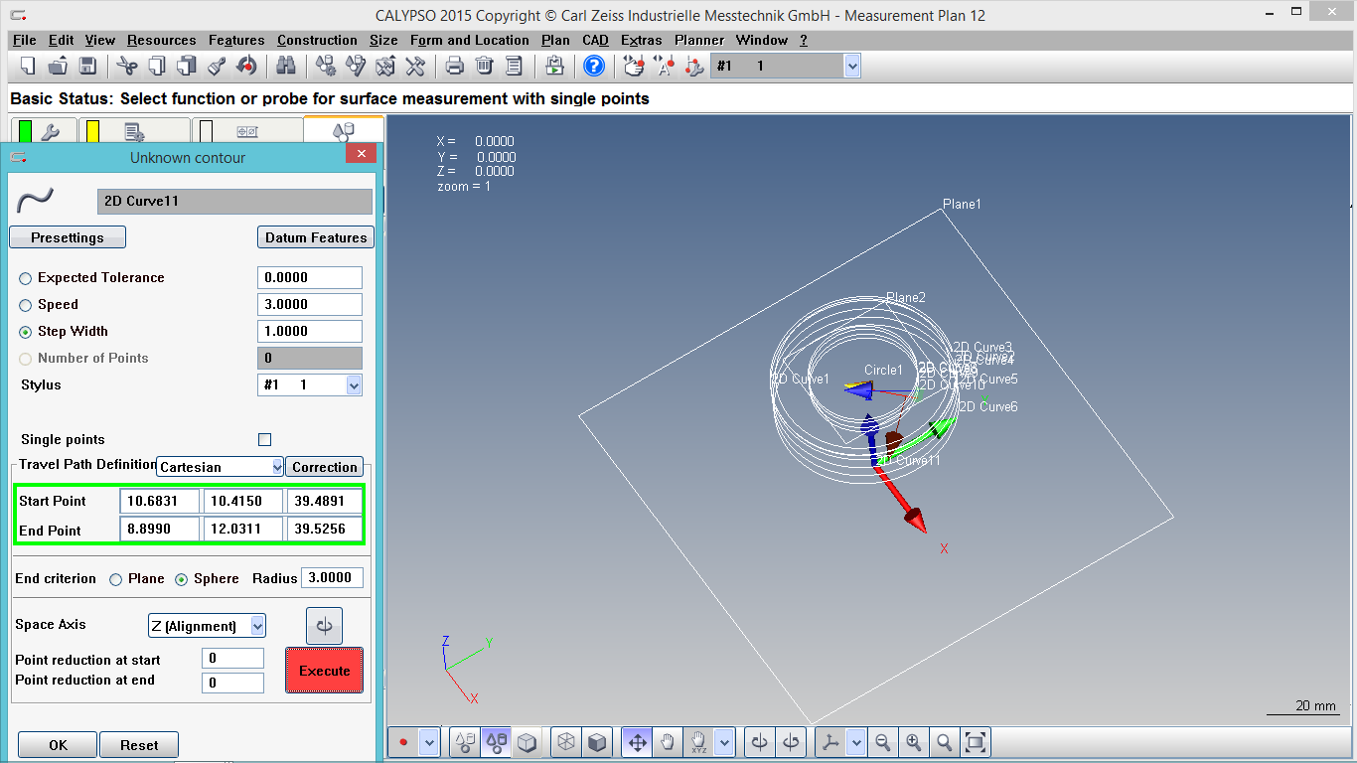Click the Point reduction at end field
1357x763 pixels.
click(233, 683)
